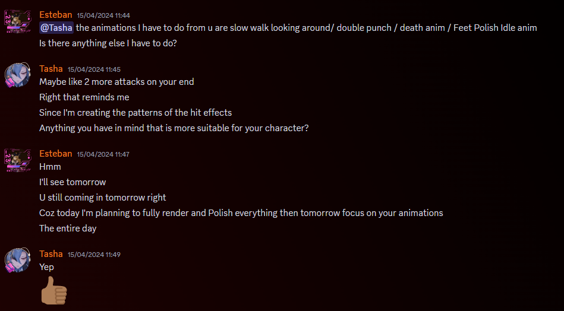Click the Tasha username at 11:49
This screenshot has width=564, height=311.
[51, 254]
